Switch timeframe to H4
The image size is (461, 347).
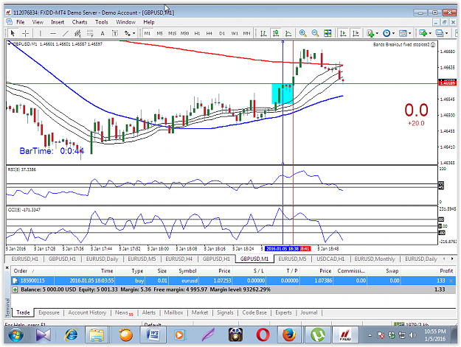point(209,33)
